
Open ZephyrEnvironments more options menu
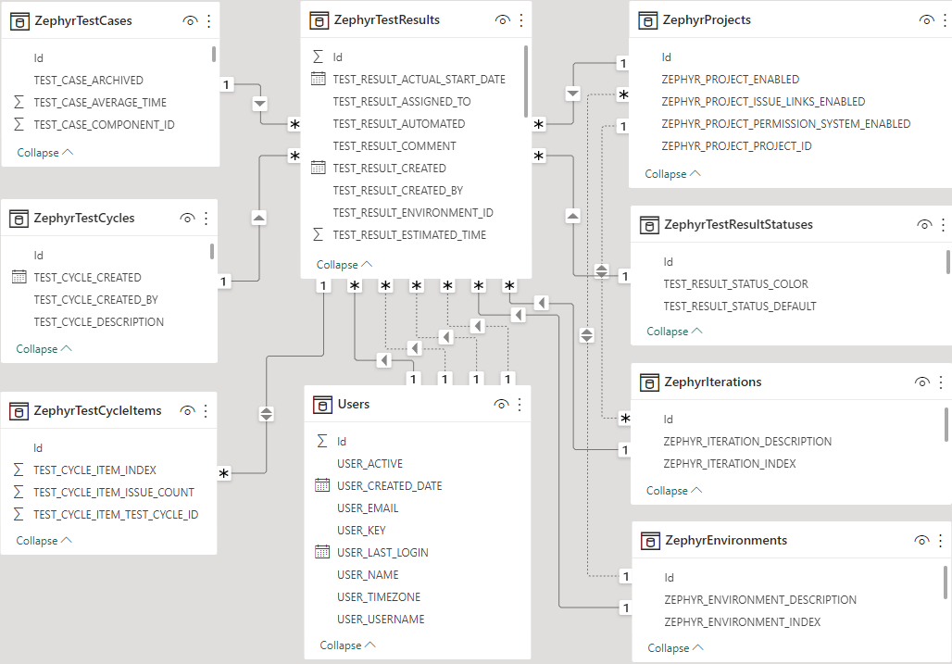coord(942,540)
